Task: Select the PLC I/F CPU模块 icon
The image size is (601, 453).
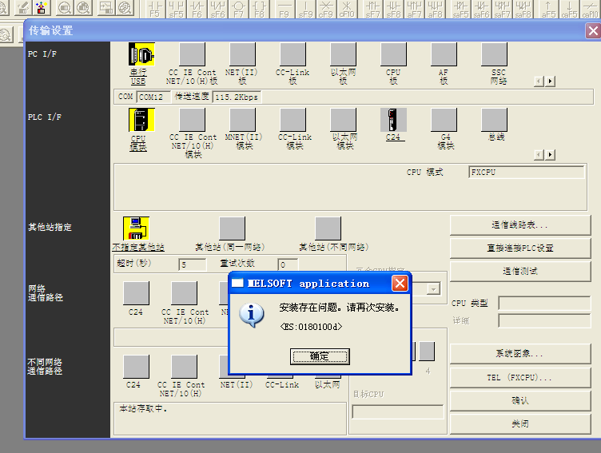Action: [141, 121]
